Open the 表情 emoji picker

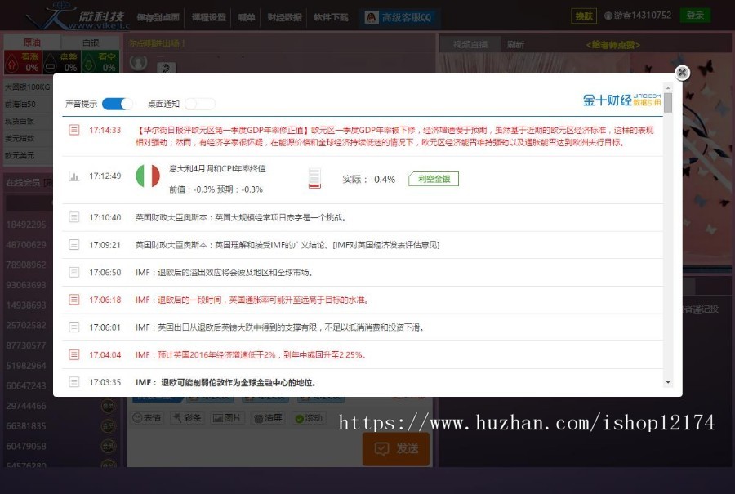click(147, 417)
